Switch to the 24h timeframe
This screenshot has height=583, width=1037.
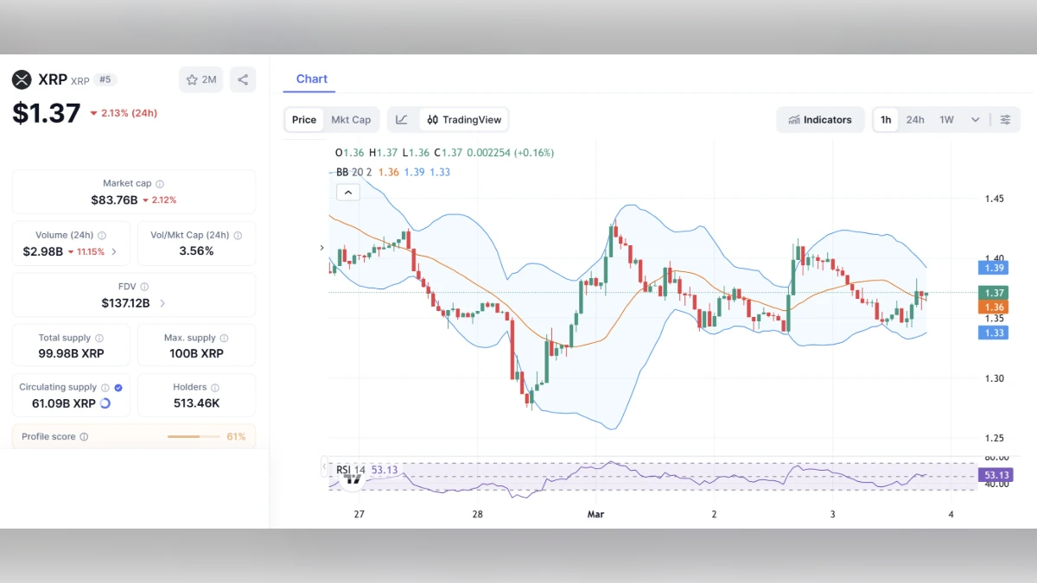tap(915, 119)
